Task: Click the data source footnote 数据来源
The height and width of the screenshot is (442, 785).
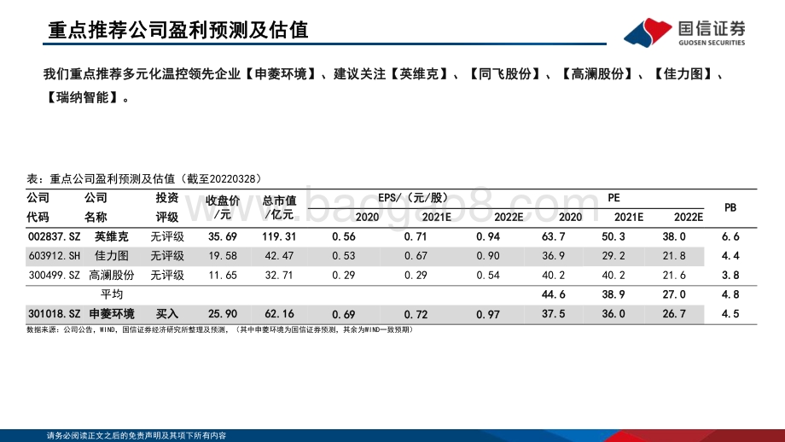Action: tap(220, 330)
